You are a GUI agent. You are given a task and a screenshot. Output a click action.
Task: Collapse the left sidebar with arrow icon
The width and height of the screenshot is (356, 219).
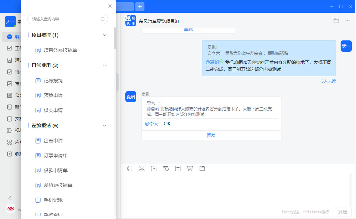coord(10,198)
